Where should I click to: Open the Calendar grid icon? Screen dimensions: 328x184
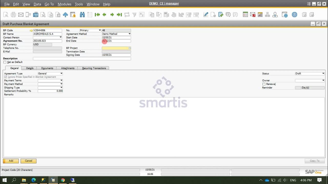click(x=260, y=15)
